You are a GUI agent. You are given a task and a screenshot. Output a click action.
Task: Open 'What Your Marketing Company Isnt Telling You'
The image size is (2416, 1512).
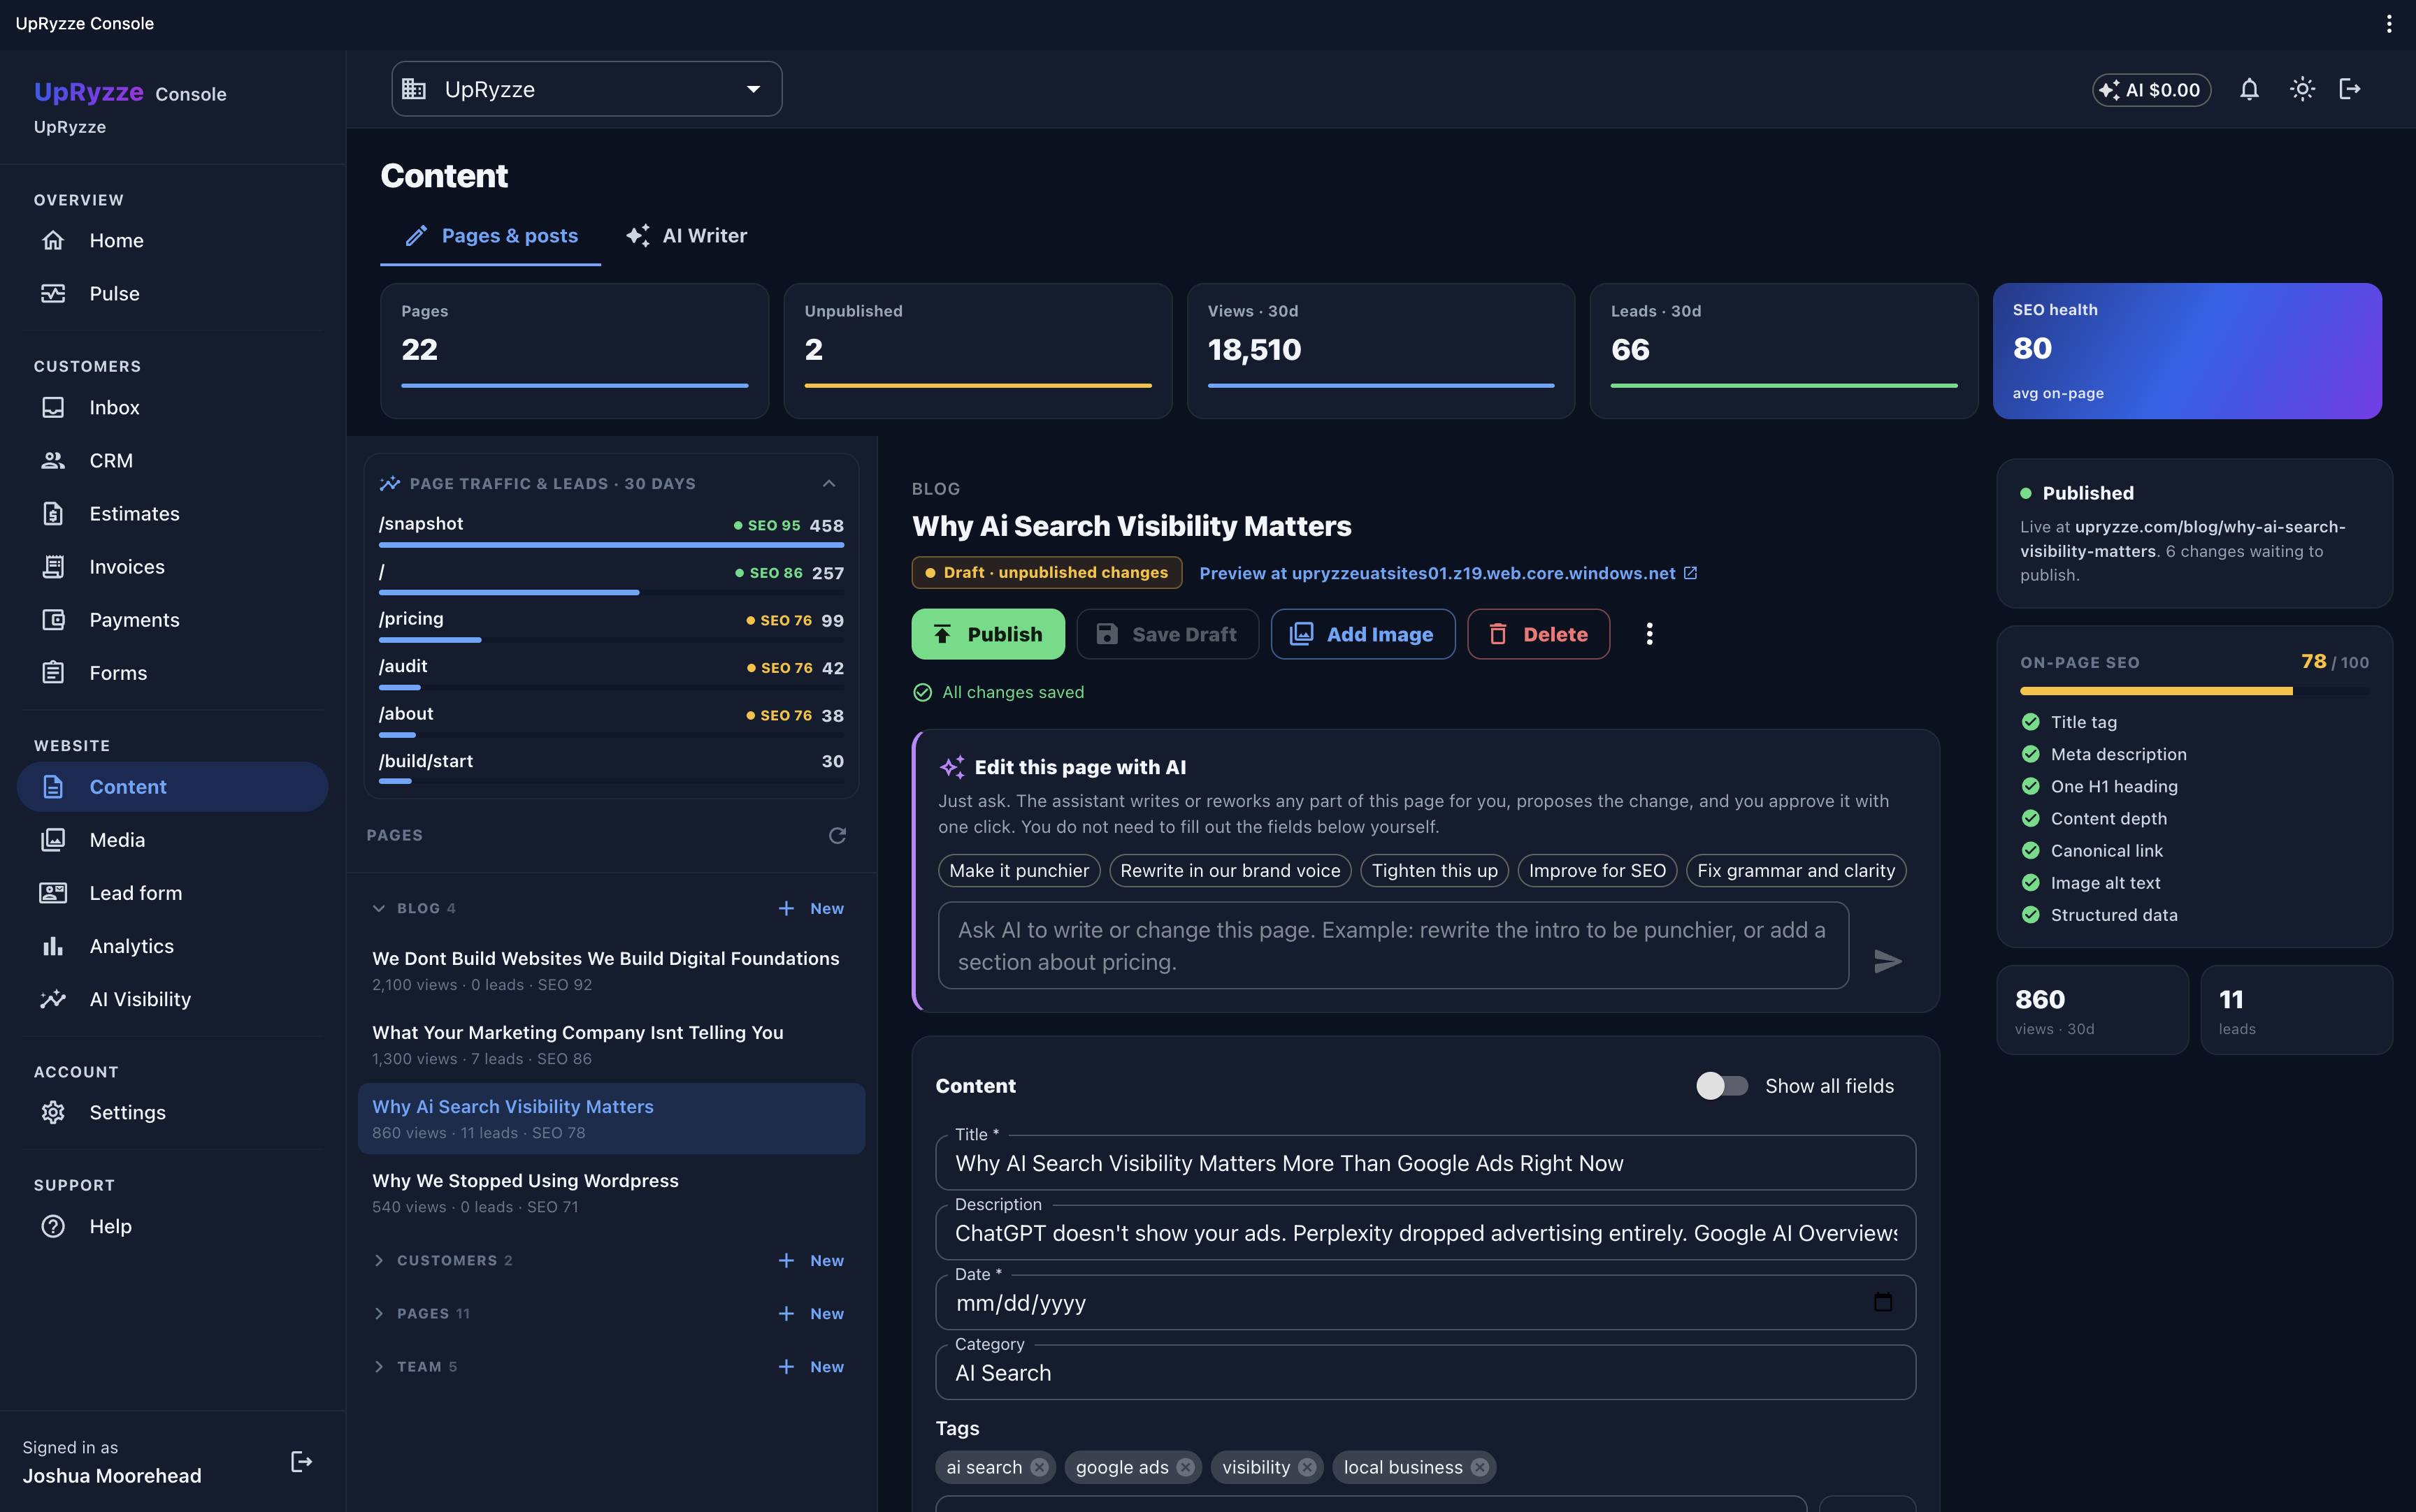coord(611,1044)
